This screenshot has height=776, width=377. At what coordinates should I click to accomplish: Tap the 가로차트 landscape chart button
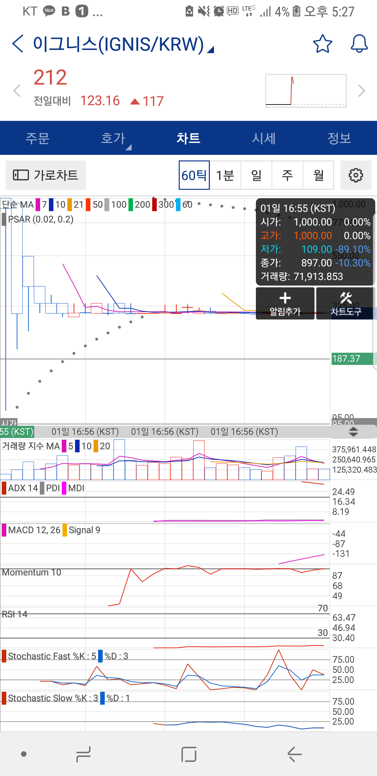[46, 175]
